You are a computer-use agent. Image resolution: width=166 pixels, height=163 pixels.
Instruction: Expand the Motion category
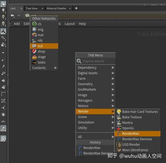tap(96, 106)
